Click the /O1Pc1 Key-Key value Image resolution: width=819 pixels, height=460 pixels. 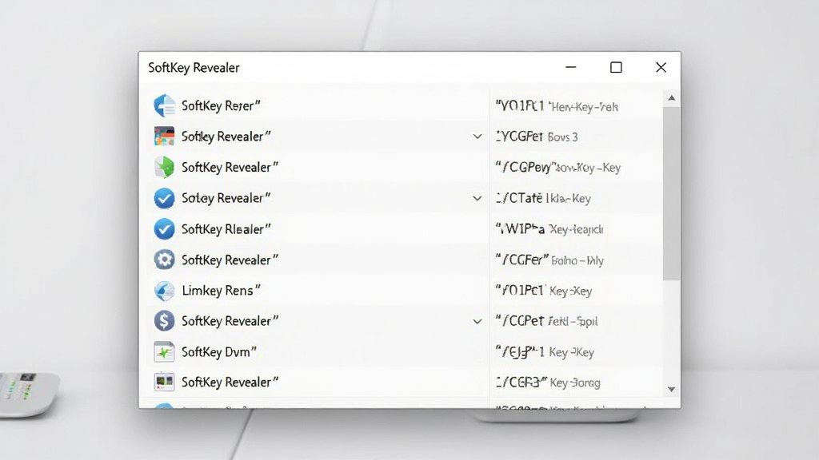pyautogui.click(x=544, y=291)
